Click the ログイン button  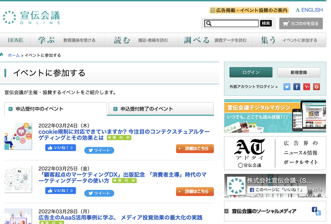[251, 73]
